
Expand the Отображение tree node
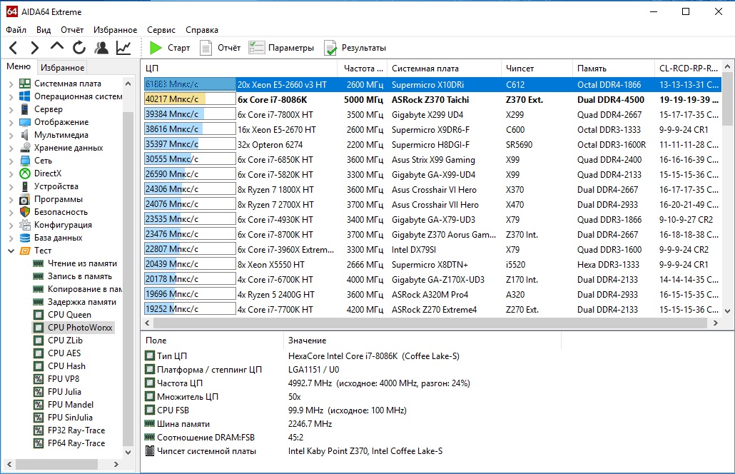point(11,122)
